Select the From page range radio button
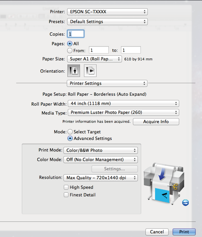The width and height of the screenshot is (202, 237). tap(70, 51)
